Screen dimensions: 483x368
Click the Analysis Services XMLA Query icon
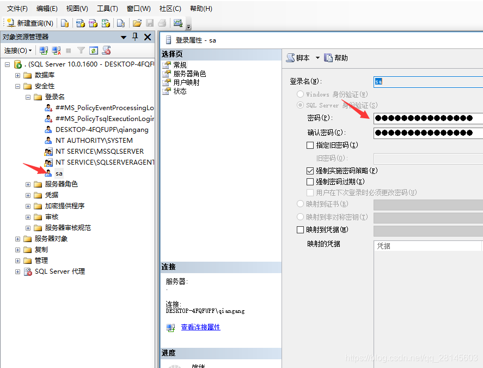(106, 23)
